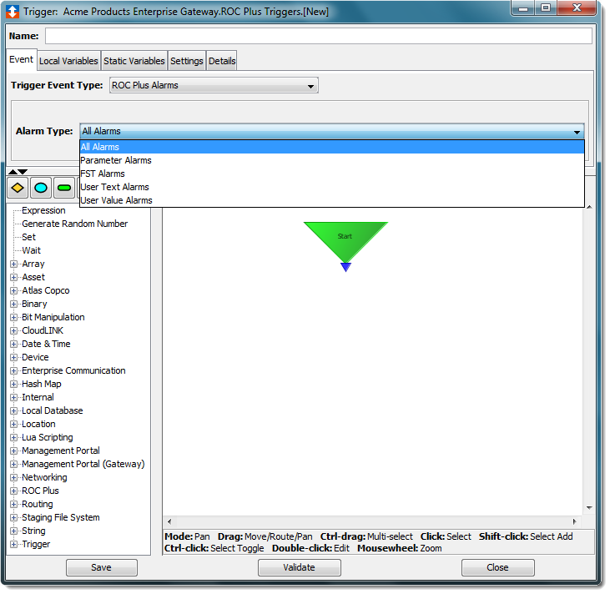Click the cyan circle shape button
The height and width of the screenshot is (594, 610).
pyautogui.click(x=41, y=188)
